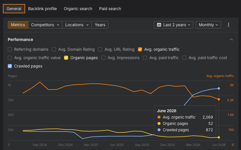Enable the Referring domains checkbox
The width and height of the screenshot is (241, 150).
10,49
